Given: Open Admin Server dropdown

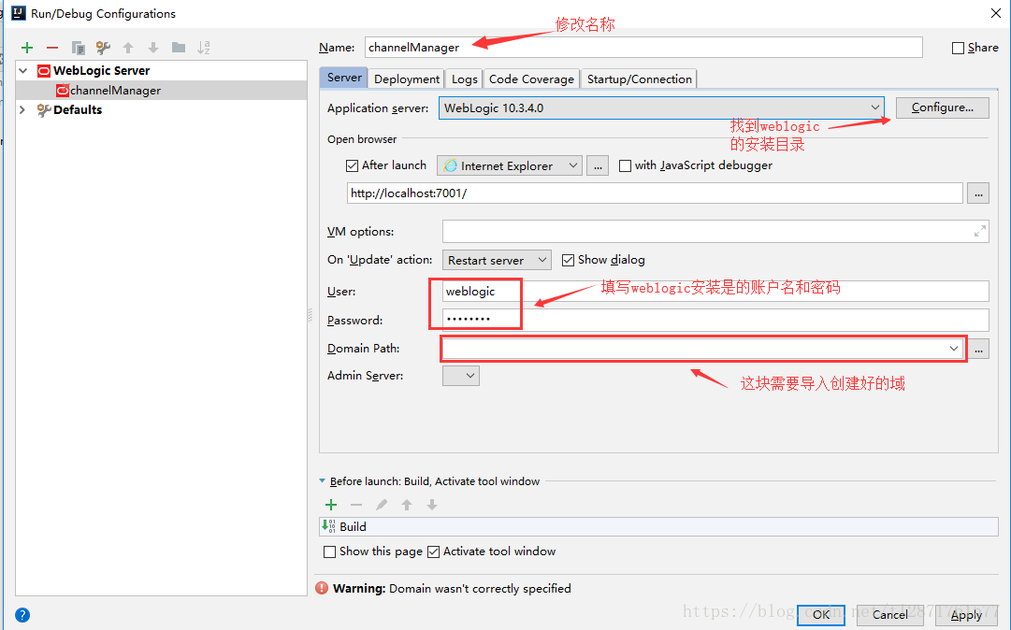Looking at the screenshot, I should [461, 376].
